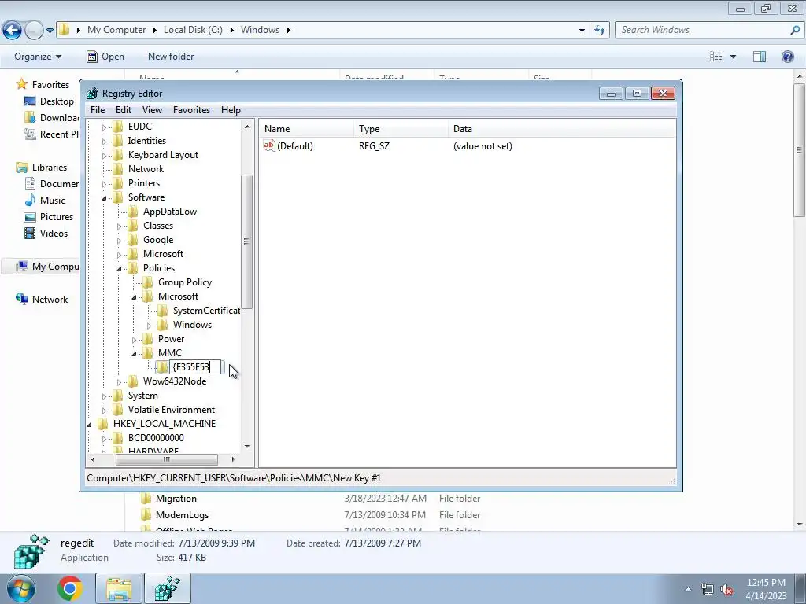Viewport: 806px width, 604px height.
Task: Click the Explorer Back button
Action: click(13, 31)
